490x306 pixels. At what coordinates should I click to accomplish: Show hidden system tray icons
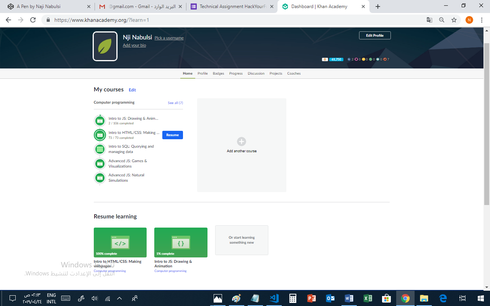(119, 298)
